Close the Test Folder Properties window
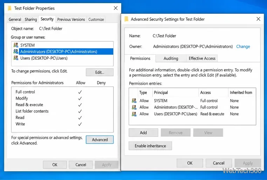This screenshot has width=267, height=180. [116, 8]
